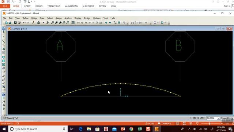Adjust the PowerPoint zoom slider
This screenshot has width=234, height=132.
(x=210, y=124)
